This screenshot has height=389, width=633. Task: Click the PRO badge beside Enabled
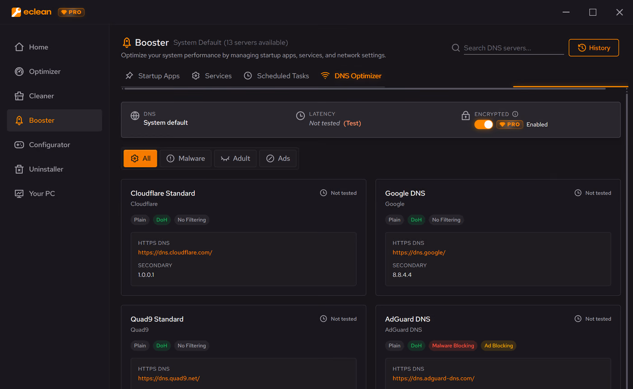point(510,124)
